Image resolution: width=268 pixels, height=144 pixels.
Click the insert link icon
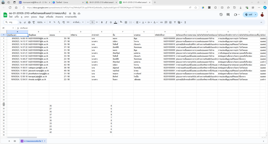pyautogui.click(x=161, y=22)
